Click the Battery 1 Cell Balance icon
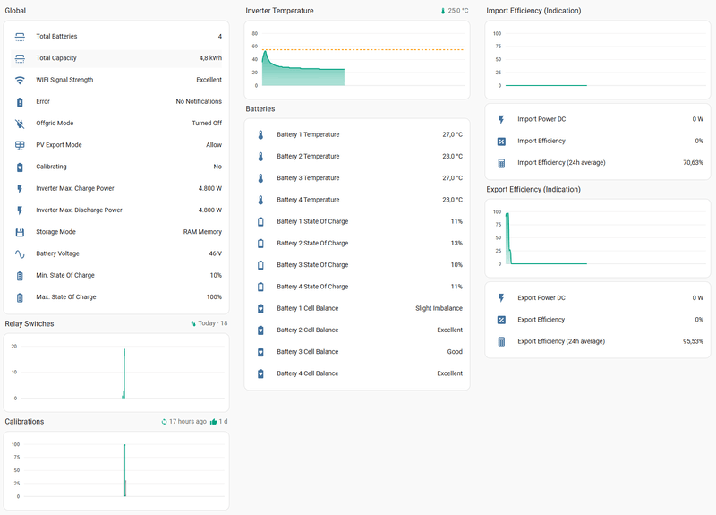 point(260,308)
